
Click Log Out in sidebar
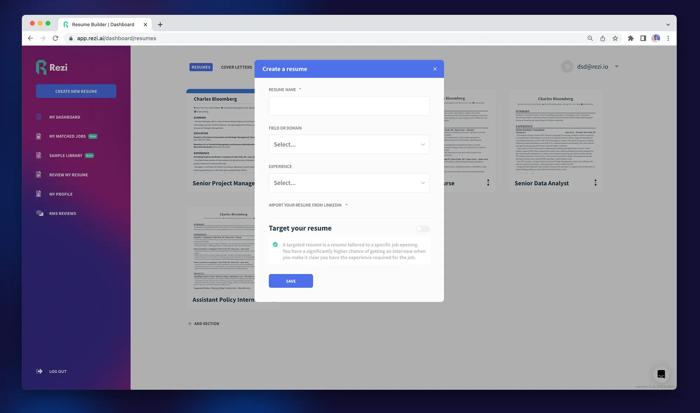pyautogui.click(x=58, y=371)
